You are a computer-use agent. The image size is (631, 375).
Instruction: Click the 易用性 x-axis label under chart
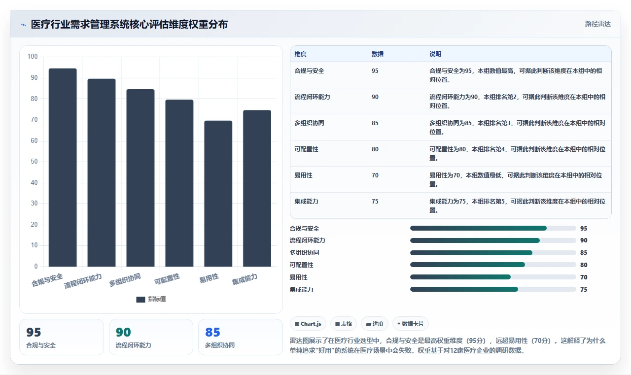click(x=209, y=278)
